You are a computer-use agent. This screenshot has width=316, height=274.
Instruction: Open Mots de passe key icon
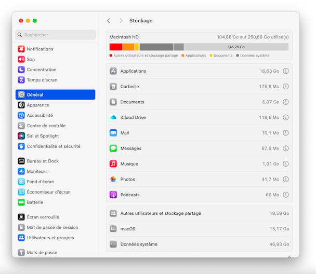click(21, 253)
